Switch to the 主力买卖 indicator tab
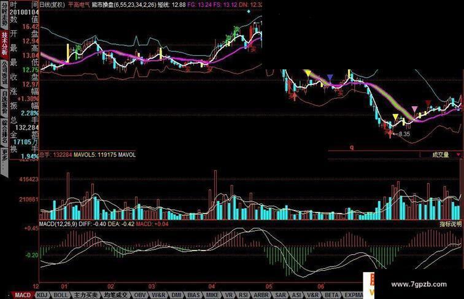The width and height of the screenshot is (464, 299). 86,295
